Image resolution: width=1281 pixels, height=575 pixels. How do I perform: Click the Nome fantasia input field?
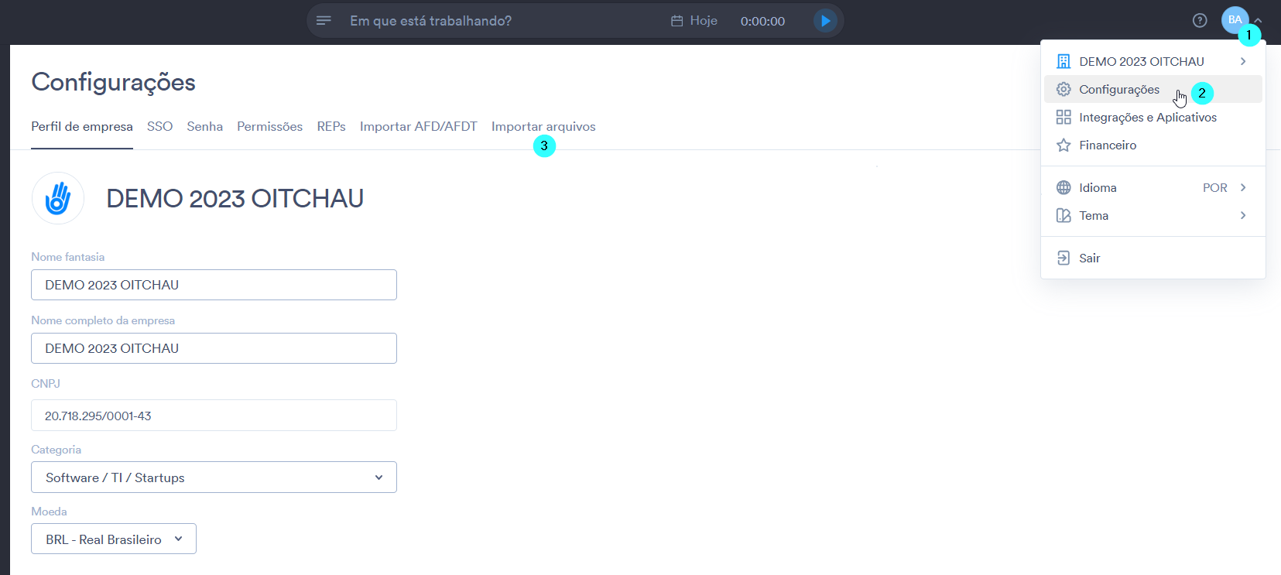click(214, 285)
